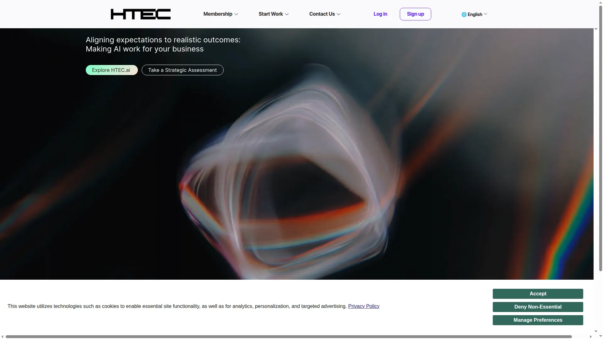Click Take a Strategic Assessment button
The image size is (603, 339).
coord(182,70)
